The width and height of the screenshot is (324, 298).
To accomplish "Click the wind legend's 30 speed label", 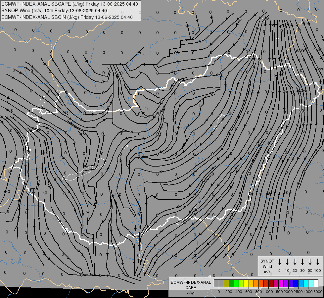I will [x=302, y=271].
